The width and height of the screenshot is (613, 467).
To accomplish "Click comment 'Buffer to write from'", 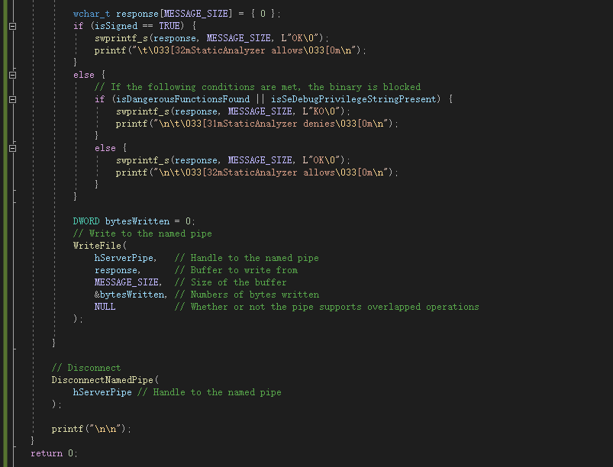I will pos(236,270).
